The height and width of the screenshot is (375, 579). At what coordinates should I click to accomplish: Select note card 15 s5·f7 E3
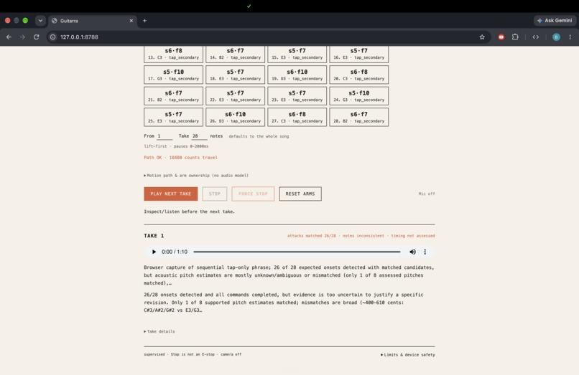click(x=297, y=54)
